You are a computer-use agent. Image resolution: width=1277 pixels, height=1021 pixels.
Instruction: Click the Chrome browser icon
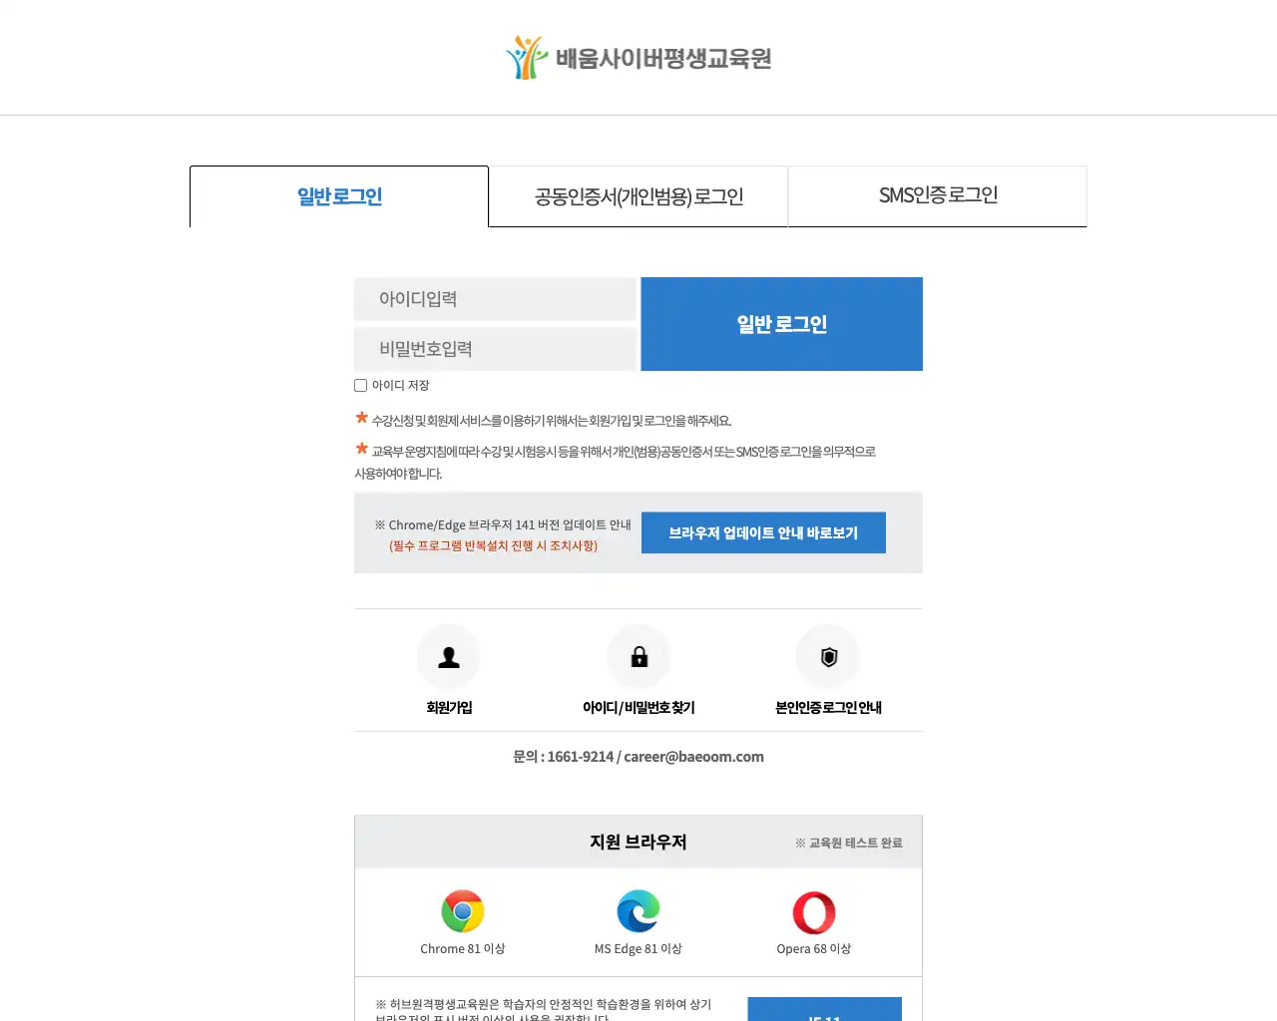[x=463, y=911]
